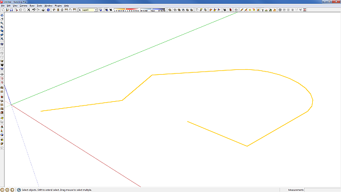Click the Redo arrow icon
341x192 pixels.
[x=38, y=10]
